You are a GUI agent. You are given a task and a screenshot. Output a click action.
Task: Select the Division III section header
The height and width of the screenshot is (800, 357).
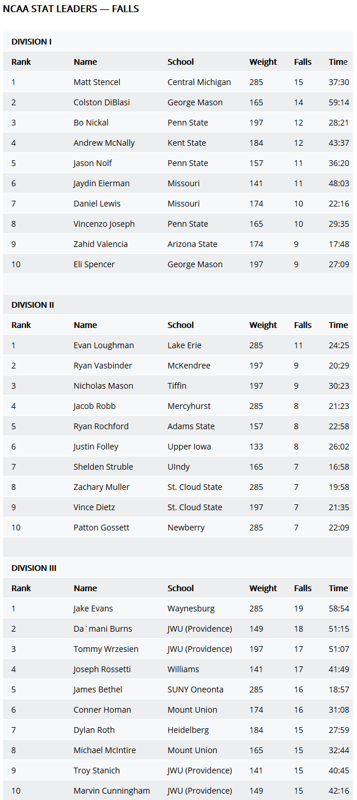(x=34, y=568)
